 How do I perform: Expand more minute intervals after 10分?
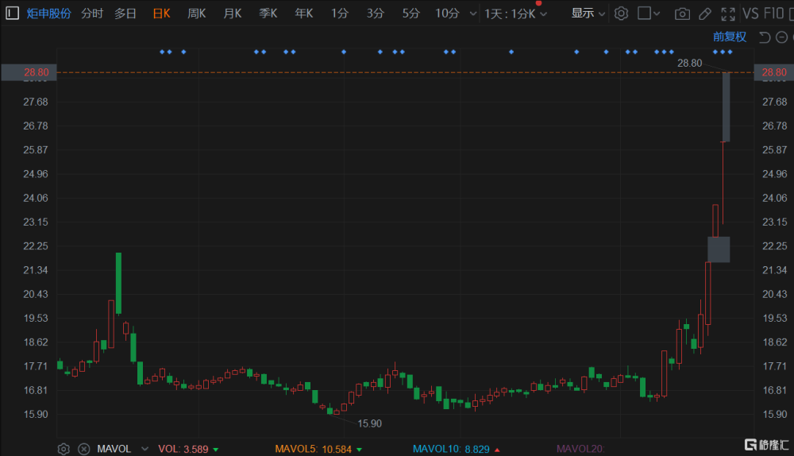(473, 14)
